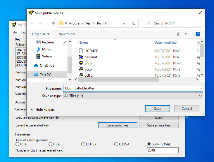This screenshot has width=214, height=162.
Task: Select the plink application icon
Action: point(81,63)
